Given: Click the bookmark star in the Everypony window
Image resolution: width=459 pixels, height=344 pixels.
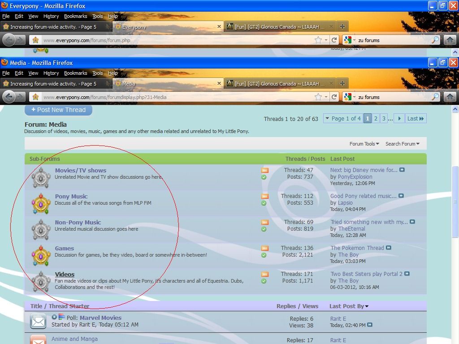Looking at the screenshot, I should click(x=318, y=40).
